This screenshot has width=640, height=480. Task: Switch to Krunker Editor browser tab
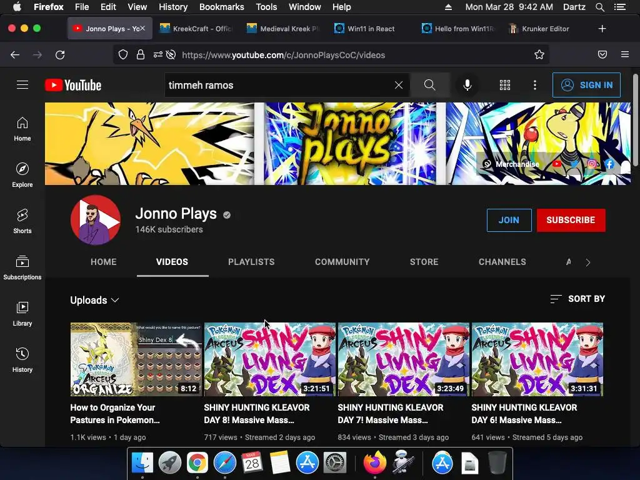coord(545,29)
